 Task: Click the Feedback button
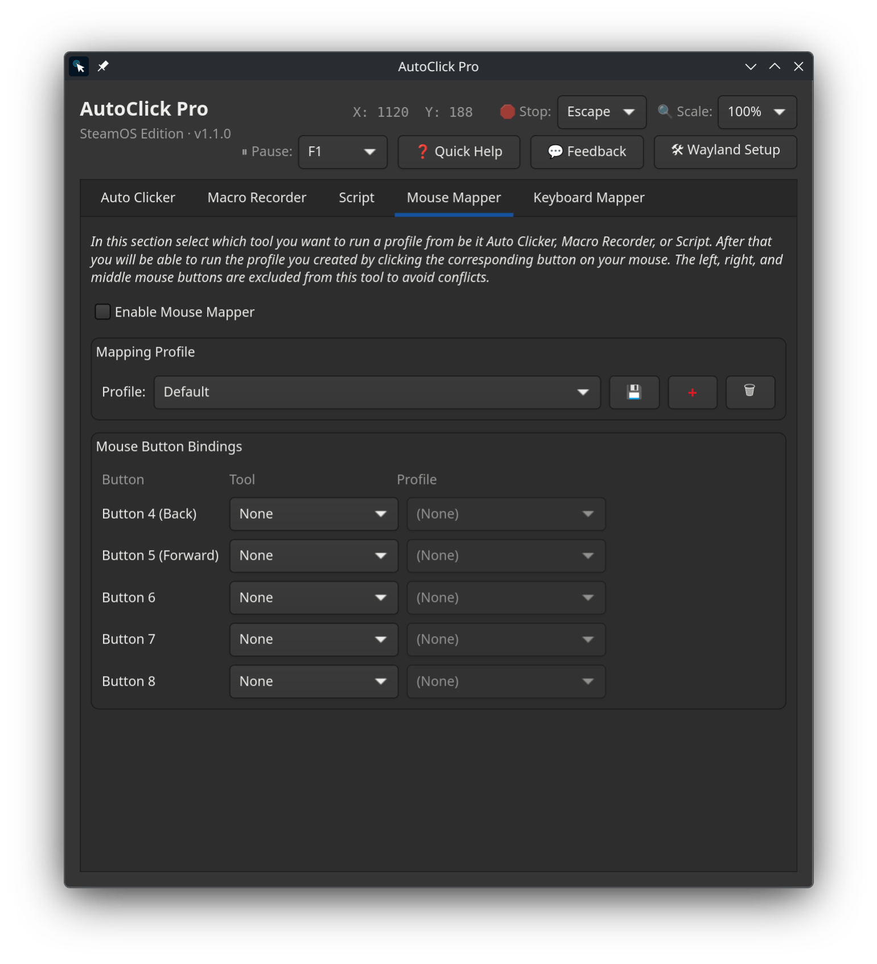[587, 151]
